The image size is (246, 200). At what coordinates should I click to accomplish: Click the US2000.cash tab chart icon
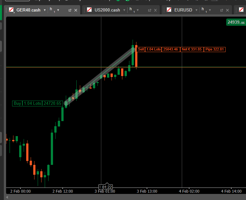click(x=89, y=10)
